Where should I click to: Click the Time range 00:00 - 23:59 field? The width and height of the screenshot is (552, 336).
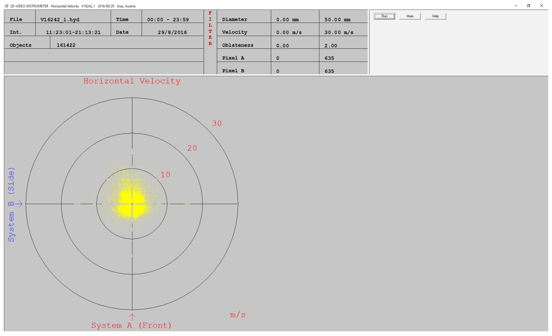click(x=168, y=20)
